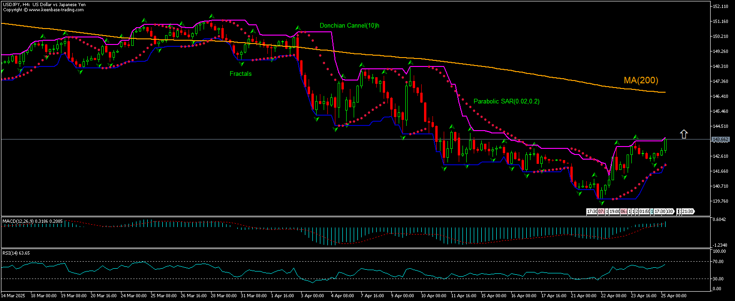Screen dimensions: 735x301
Task: Select the Donchian Cannel(10)h label
Action: [x=349, y=26]
